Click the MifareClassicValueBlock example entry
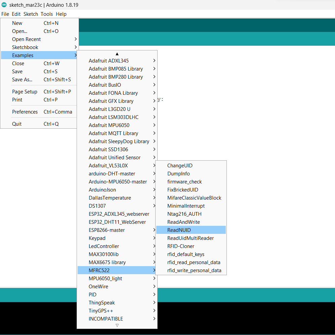This screenshot has width=335, height=335. click(194, 198)
